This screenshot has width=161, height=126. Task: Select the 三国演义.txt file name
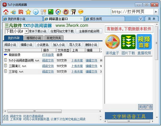(x=17, y=66)
